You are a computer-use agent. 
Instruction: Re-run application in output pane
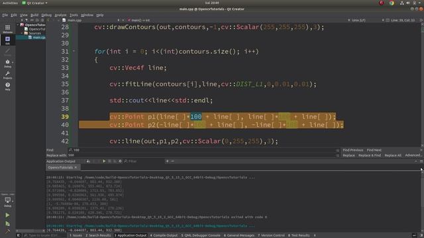104,161
